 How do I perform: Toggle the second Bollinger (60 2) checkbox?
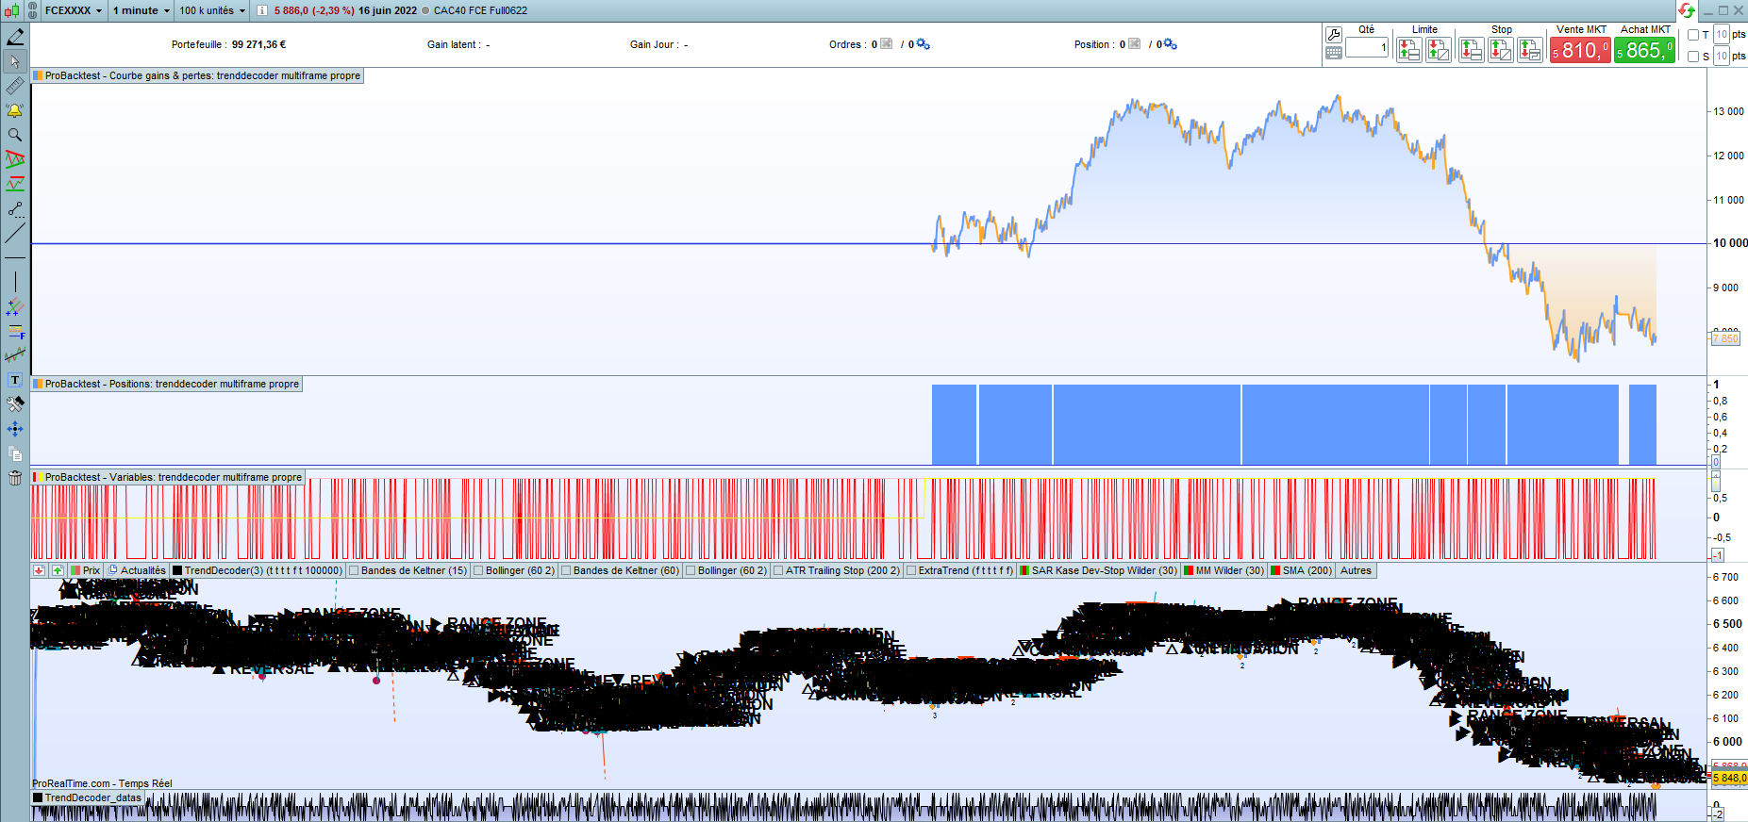tap(691, 570)
